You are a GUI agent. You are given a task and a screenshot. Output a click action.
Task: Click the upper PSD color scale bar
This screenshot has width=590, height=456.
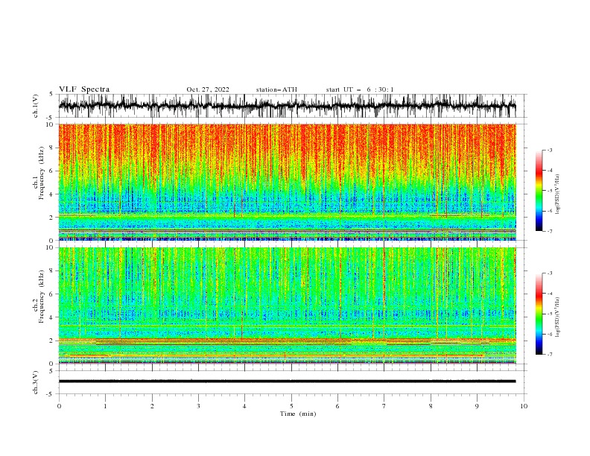539,191
